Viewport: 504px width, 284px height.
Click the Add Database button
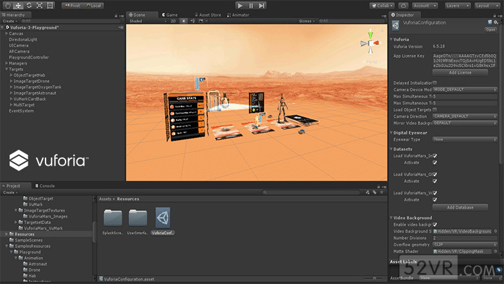pyautogui.click(x=460, y=208)
